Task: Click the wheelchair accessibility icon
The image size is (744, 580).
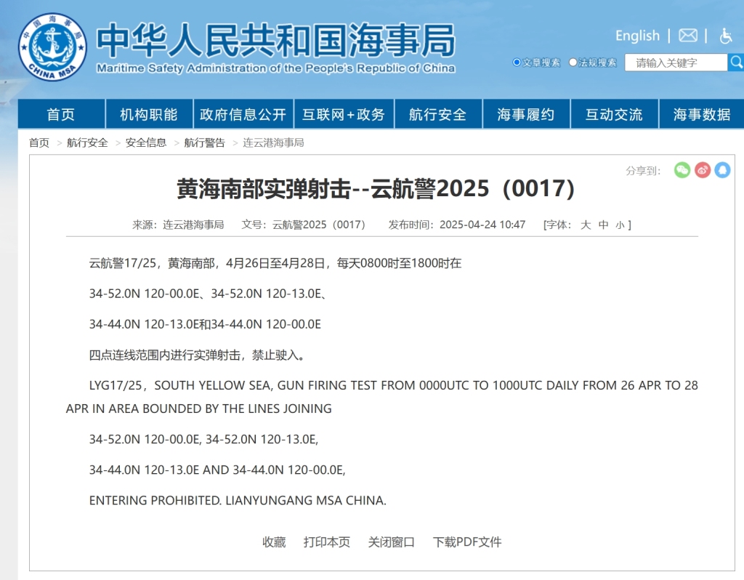Action: point(725,36)
